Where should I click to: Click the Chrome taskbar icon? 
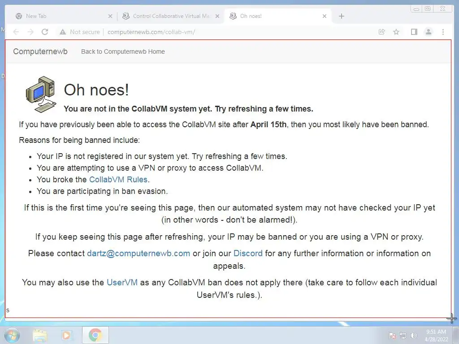tap(95, 335)
